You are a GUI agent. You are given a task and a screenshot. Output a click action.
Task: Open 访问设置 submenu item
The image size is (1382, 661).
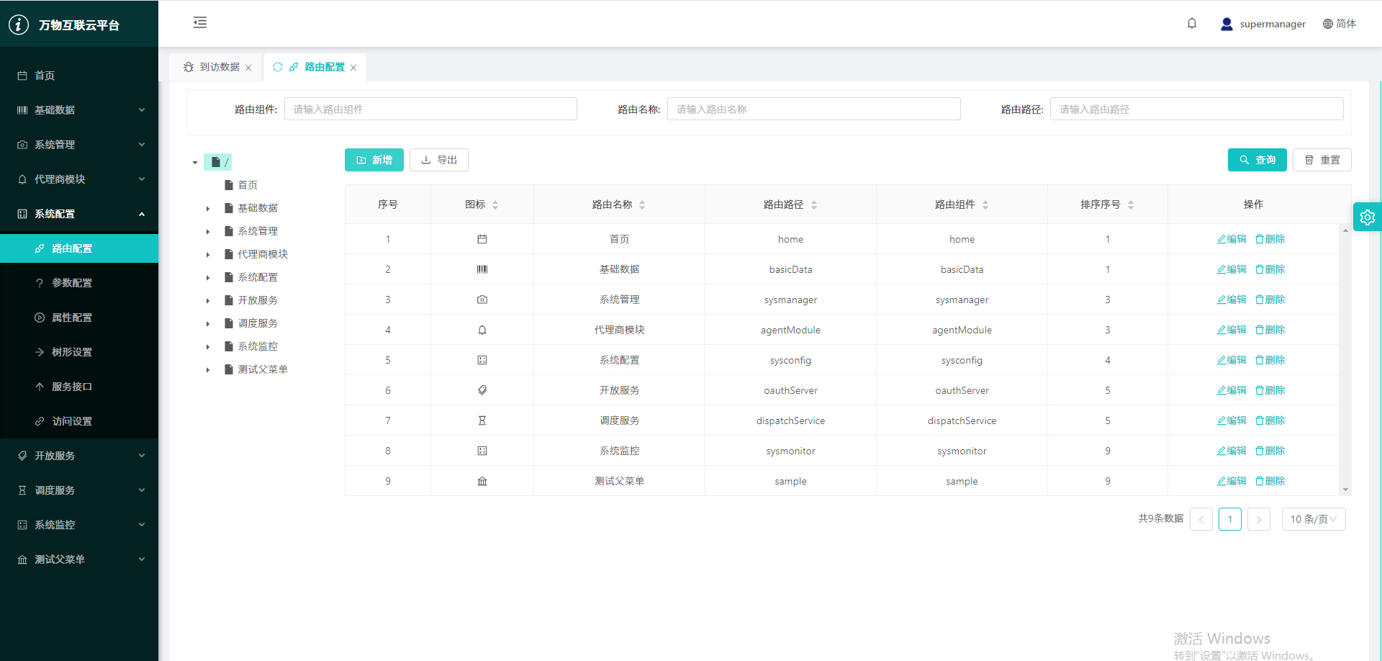79,421
